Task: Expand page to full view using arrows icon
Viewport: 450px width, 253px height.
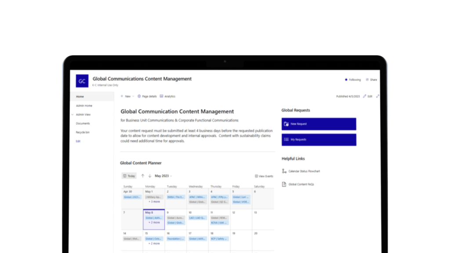Action: 377,96
